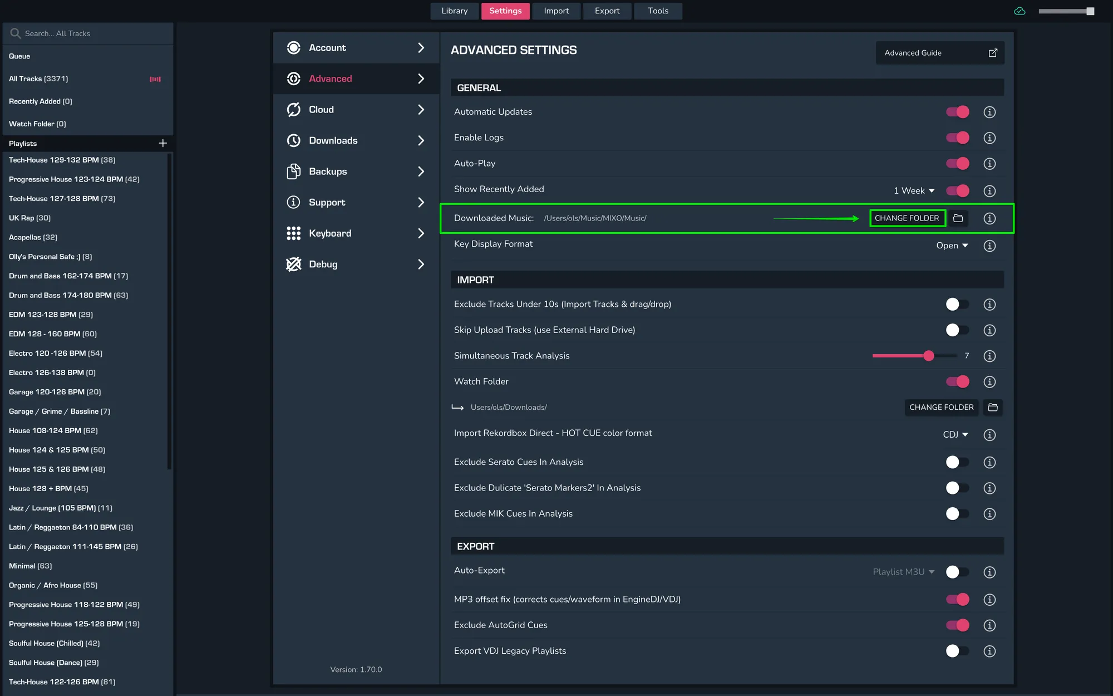Enable Exclude Serato Cues In Analysis
1113x696 pixels.
click(957, 462)
